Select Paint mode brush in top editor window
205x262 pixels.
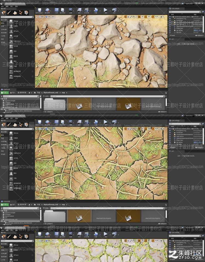[x=9, y=13]
